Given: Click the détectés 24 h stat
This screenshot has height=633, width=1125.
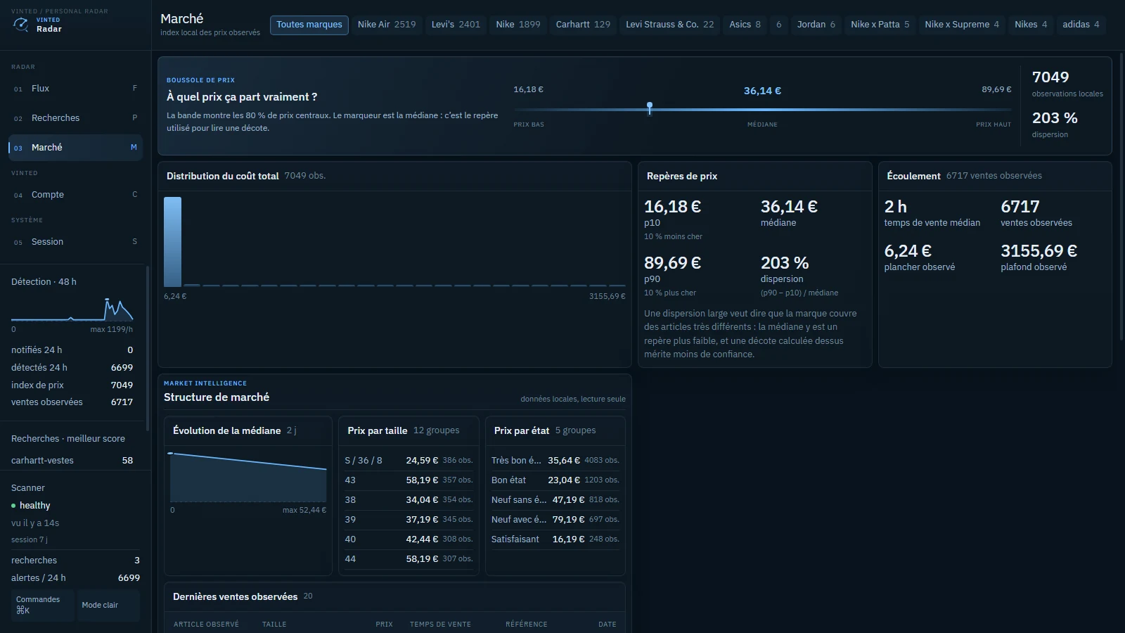Looking at the screenshot, I should 72,368.
